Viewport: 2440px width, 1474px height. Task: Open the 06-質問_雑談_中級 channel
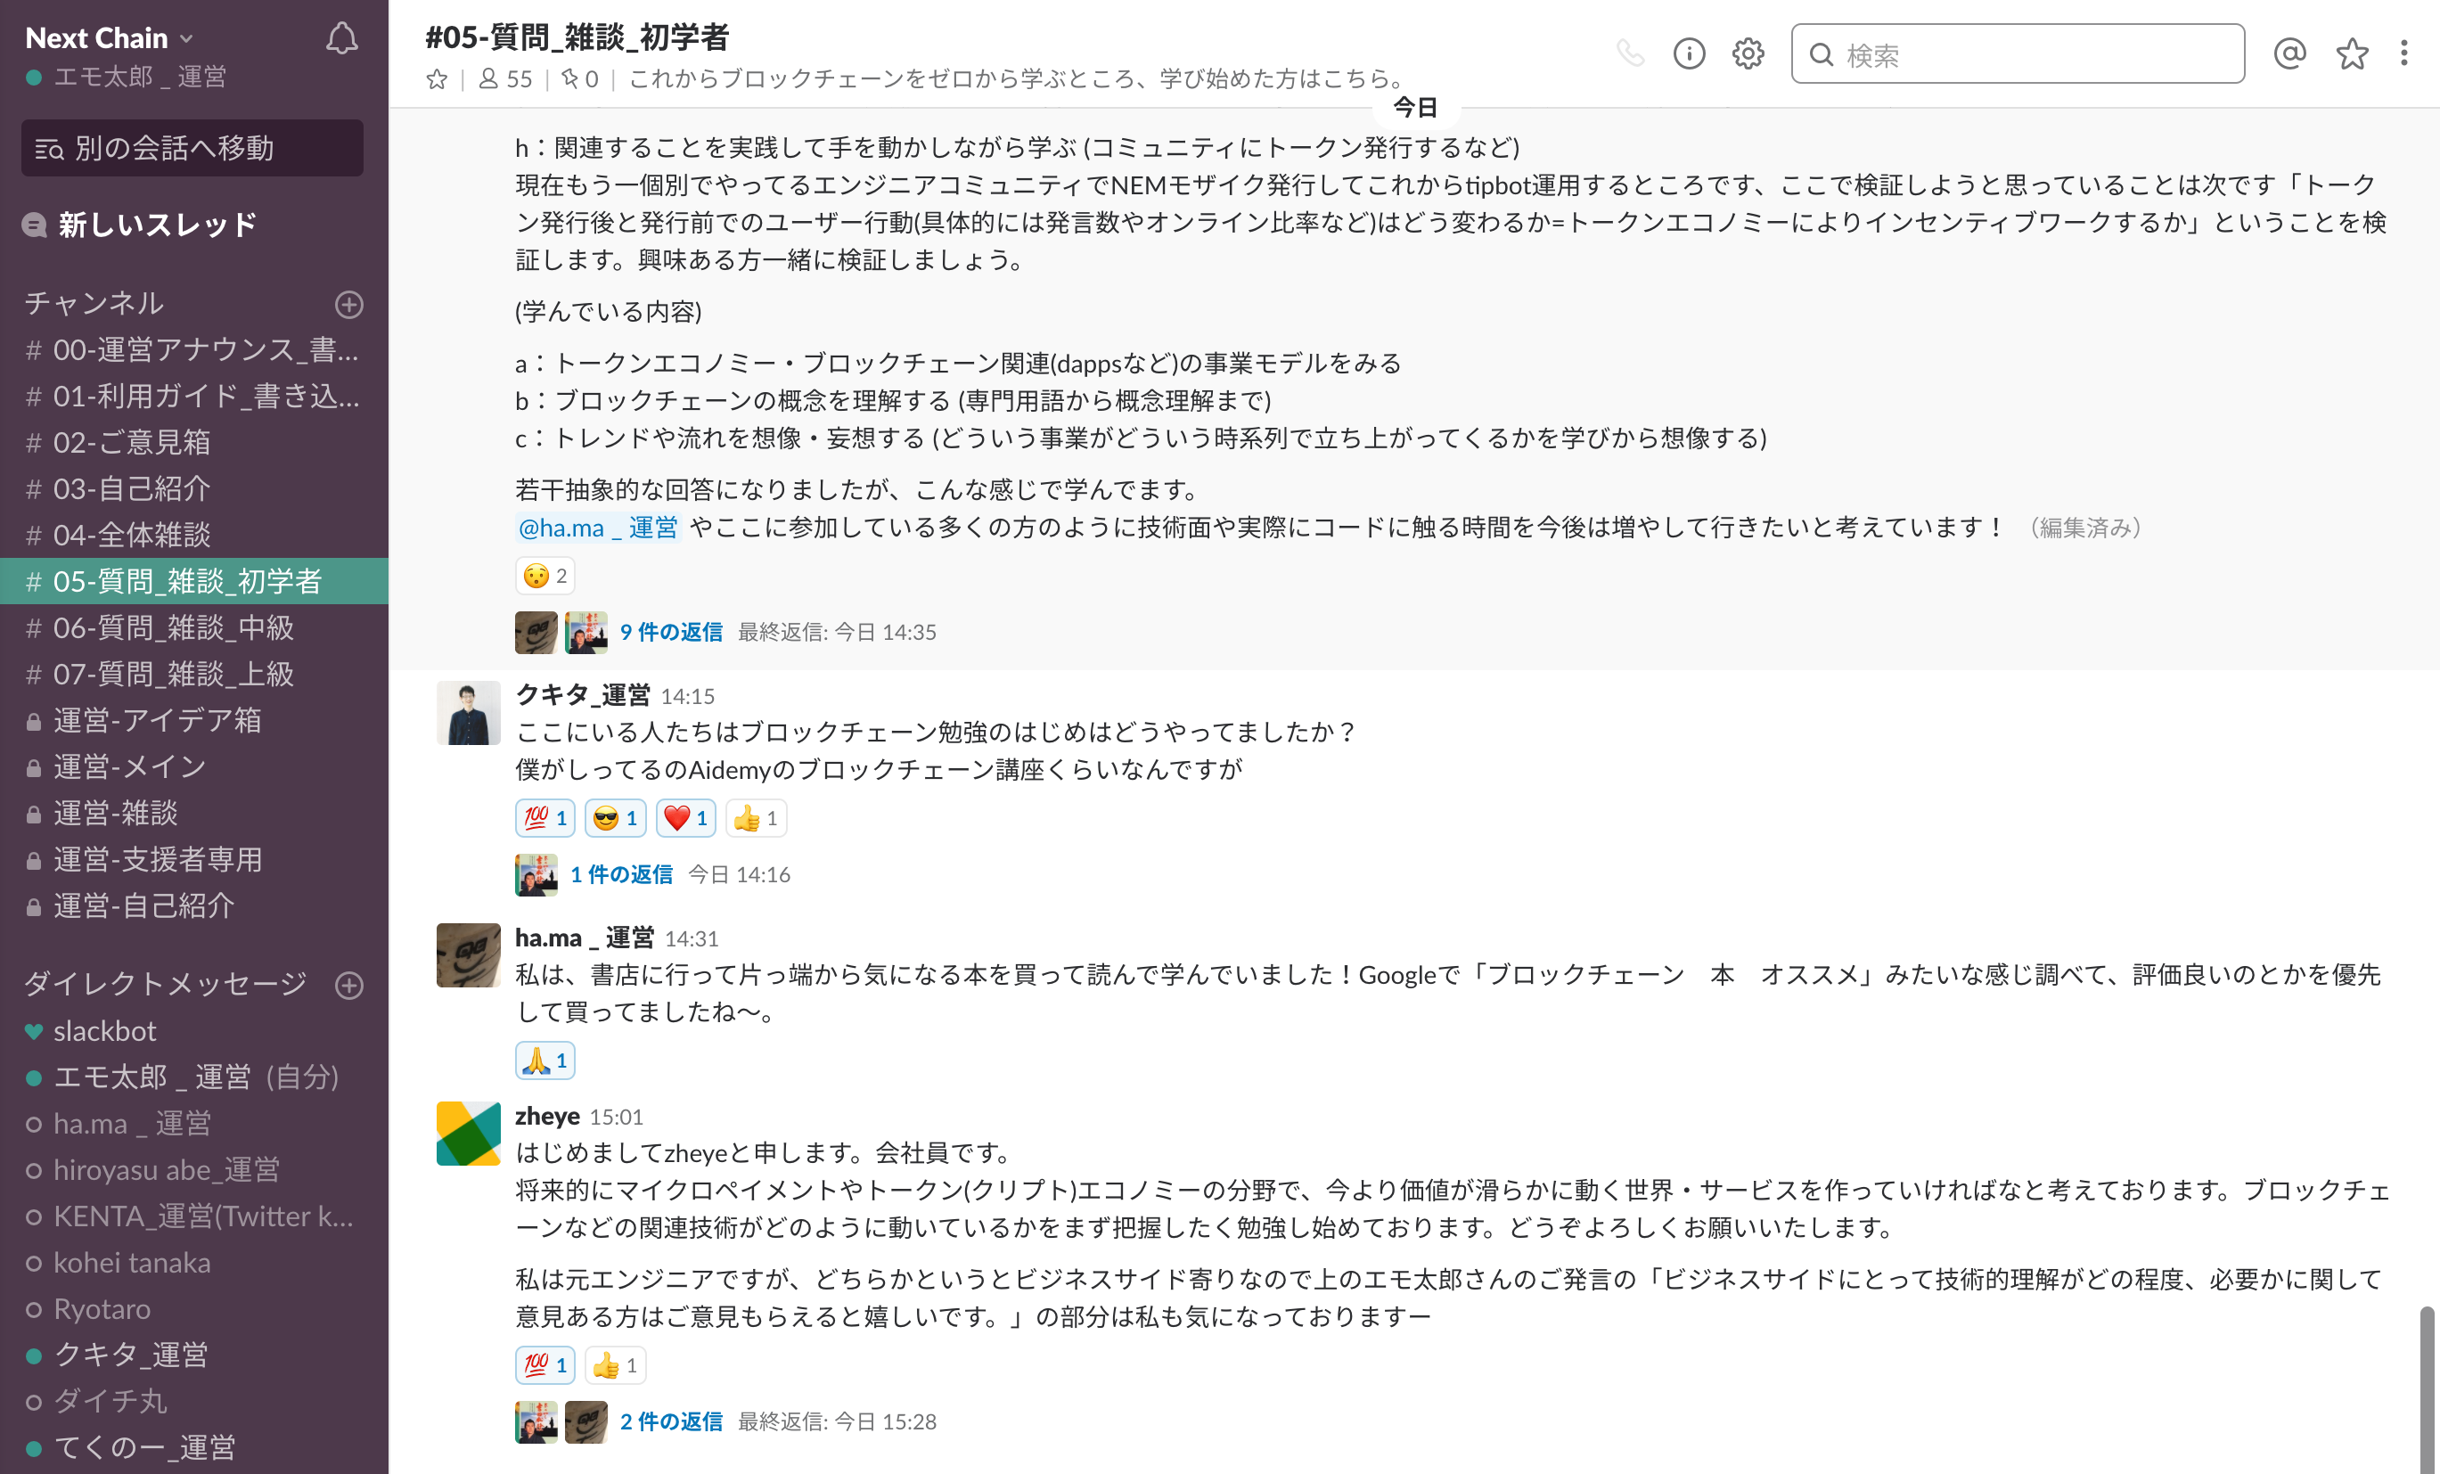[x=173, y=628]
